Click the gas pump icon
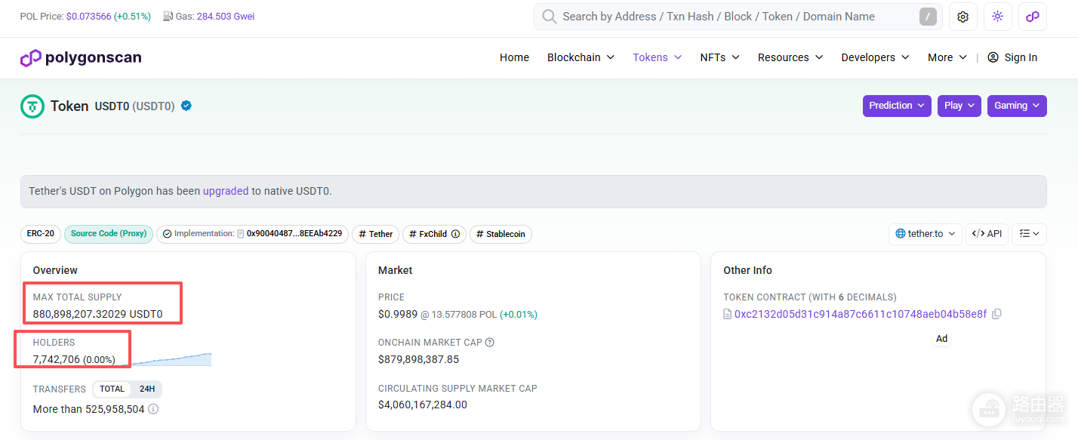 168,16
